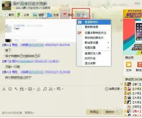This screenshot has width=142, height=118.
Task: Click the music note share icon
Action: (45, 89)
